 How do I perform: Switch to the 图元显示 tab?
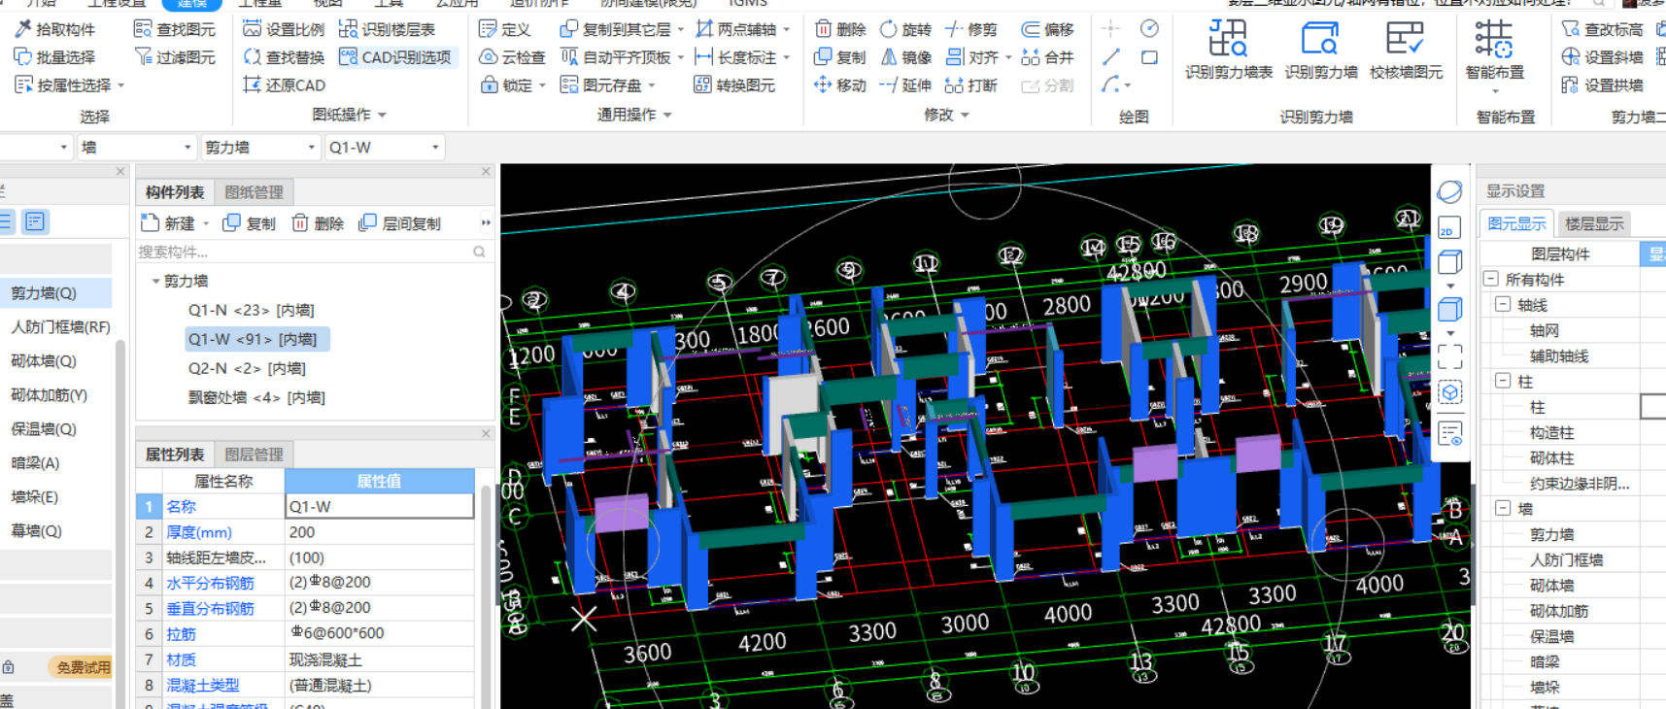click(1516, 224)
